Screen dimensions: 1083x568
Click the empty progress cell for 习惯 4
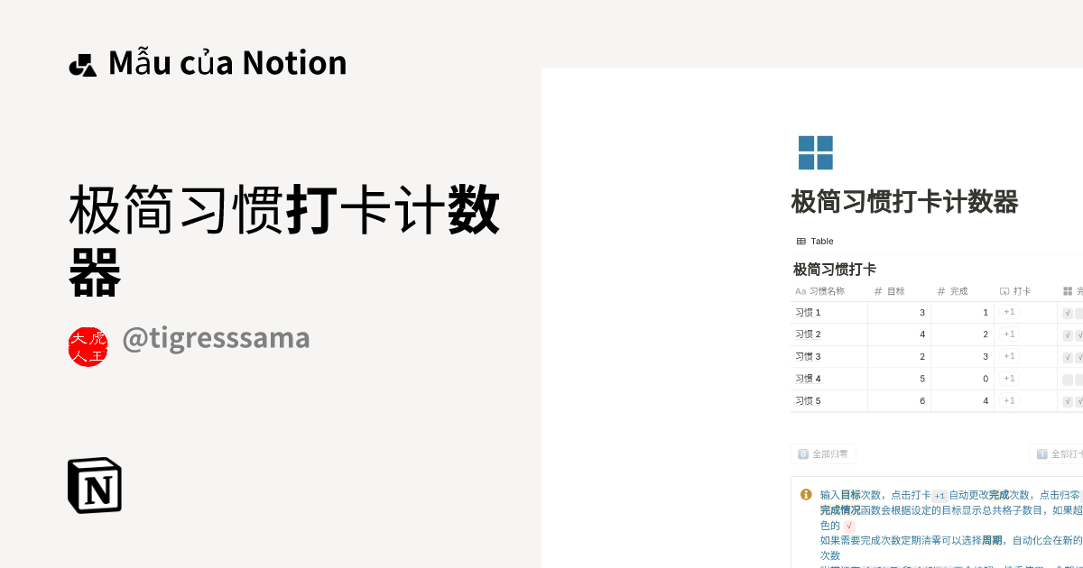1068,379
